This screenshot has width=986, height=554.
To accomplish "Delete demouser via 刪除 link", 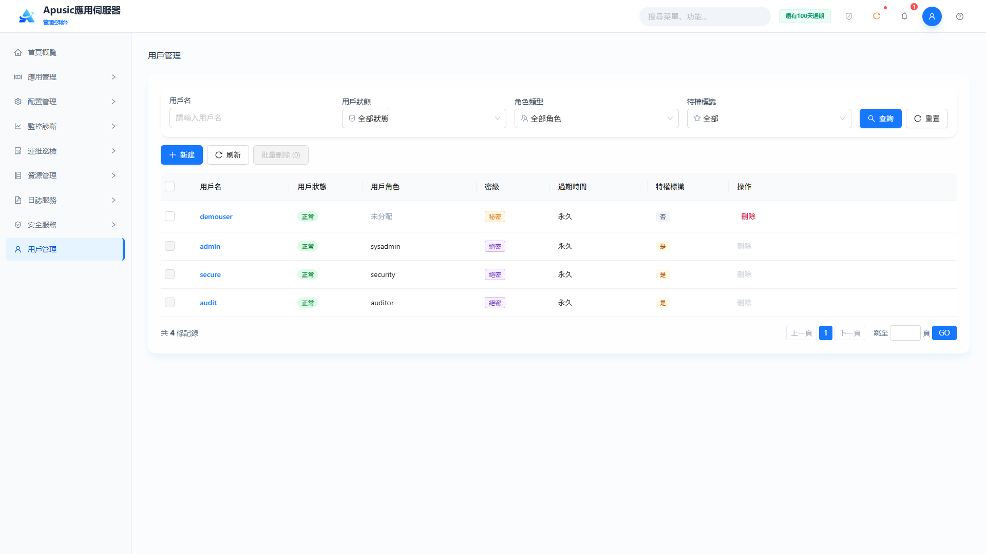I will point(748,216).
